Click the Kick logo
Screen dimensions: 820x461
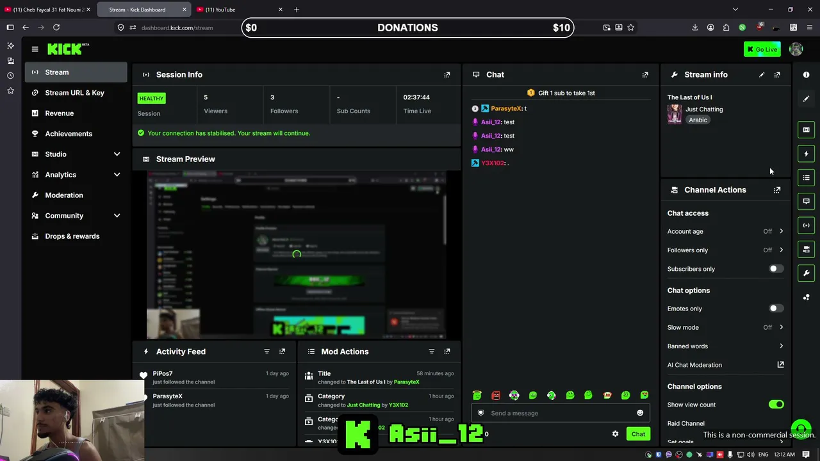[68, 49]
